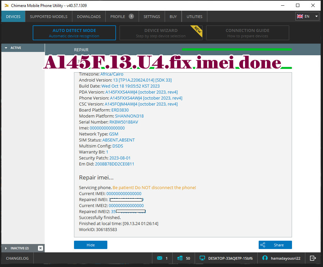The height and width of the screenshot is (267, 323).
Task: Click the Successfully finished message
Action: [100, 217]
